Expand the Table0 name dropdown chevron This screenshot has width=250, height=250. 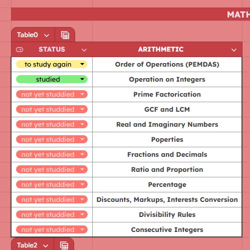[47, 36]
